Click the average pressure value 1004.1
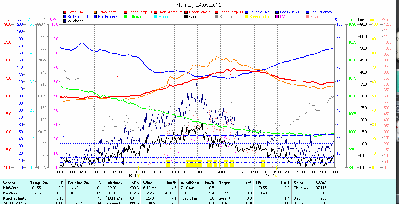 (133, 198)
